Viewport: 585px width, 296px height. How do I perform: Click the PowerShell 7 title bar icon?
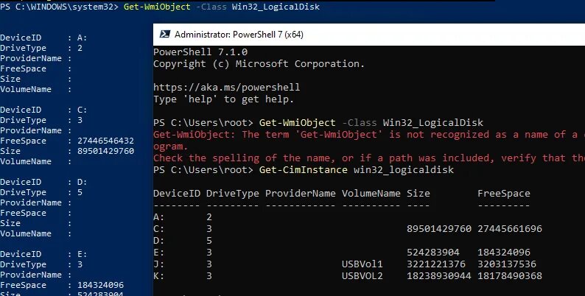(165, 35)
